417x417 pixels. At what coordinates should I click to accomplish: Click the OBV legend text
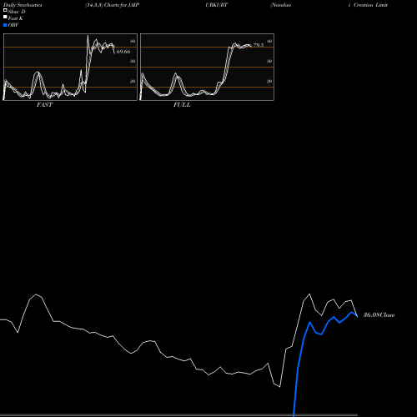tap(13, 25)
